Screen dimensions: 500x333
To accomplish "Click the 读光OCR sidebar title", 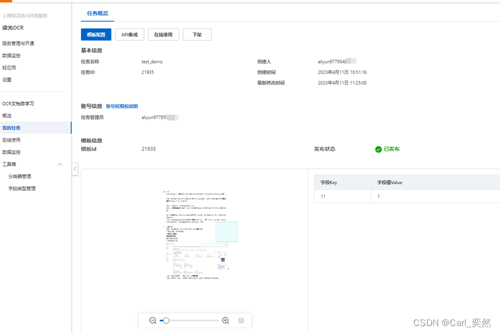I will [x=13, y=28].
